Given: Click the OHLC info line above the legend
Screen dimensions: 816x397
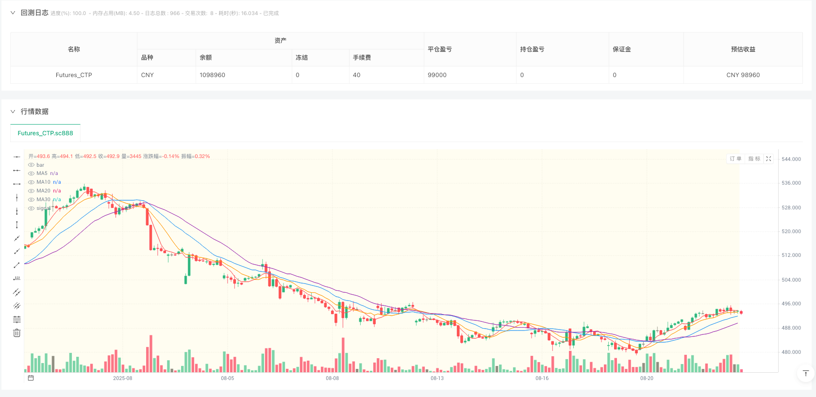Looking at the screenshot, I should click(119, 156).
